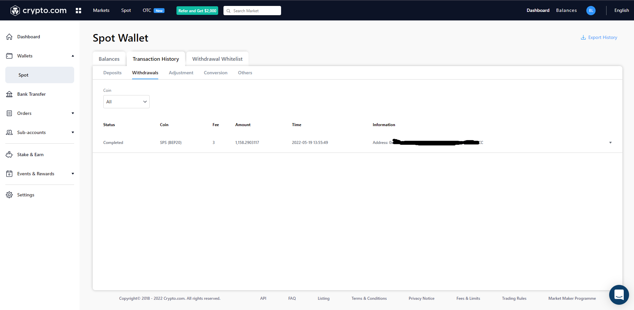The image size is (634, 310).
Task: Open Settings label in the sidebar
Action: (26, 195)
